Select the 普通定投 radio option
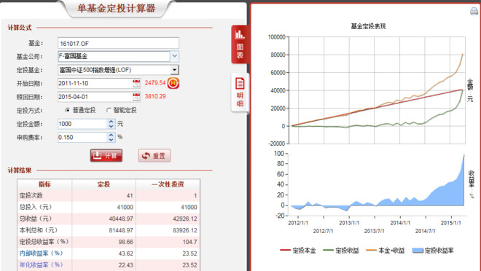Image resolution: width=481 pixels, height=271 pixels. [68, 110]
